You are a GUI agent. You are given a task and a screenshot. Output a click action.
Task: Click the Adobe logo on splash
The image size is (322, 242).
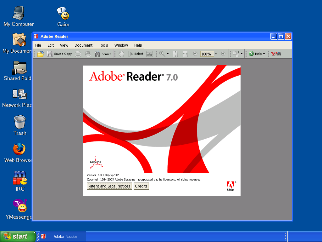tap(231, 186)
